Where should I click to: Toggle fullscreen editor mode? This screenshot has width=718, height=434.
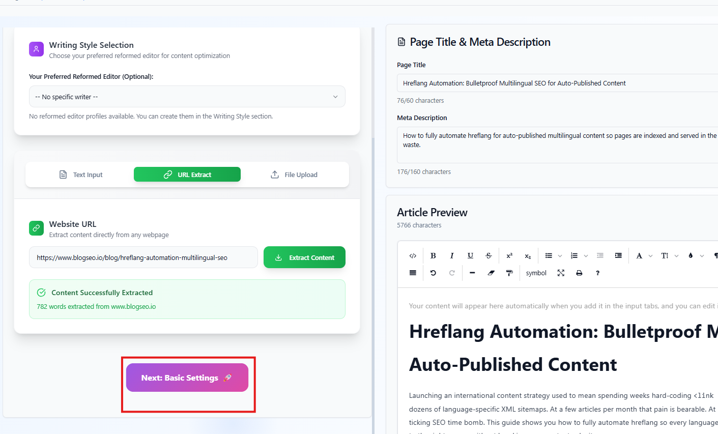561,273
